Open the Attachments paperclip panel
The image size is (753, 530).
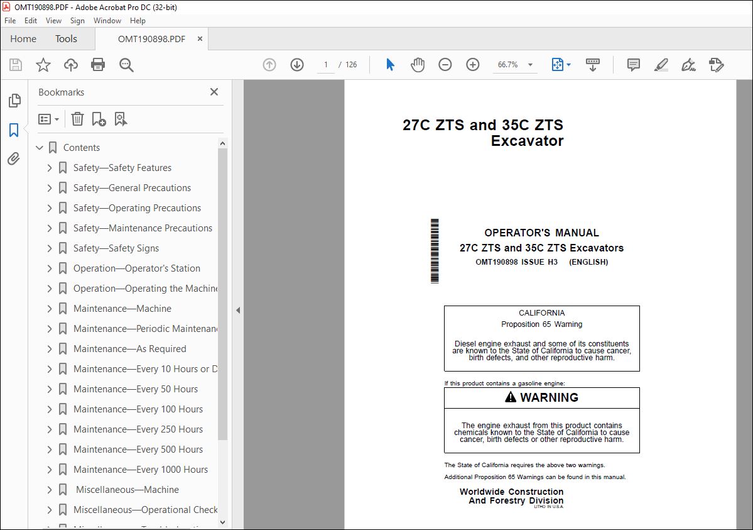[14, 158]
